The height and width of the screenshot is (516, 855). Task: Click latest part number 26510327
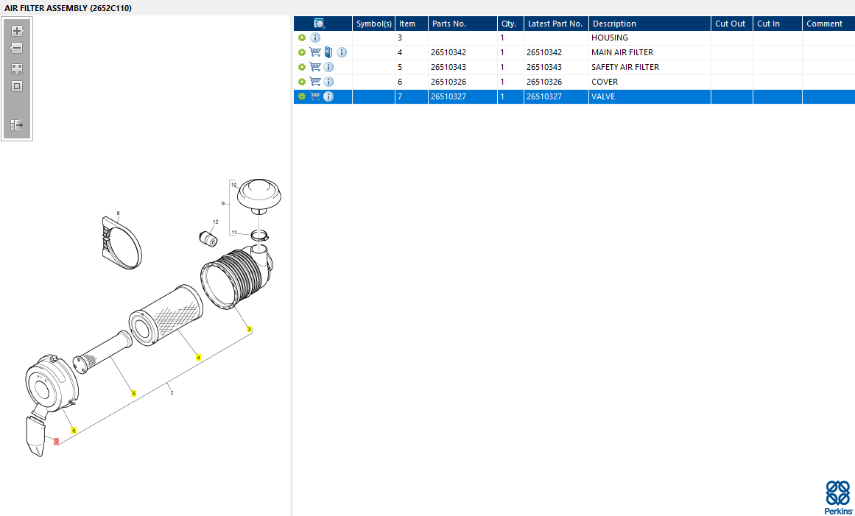pos(556,96)
